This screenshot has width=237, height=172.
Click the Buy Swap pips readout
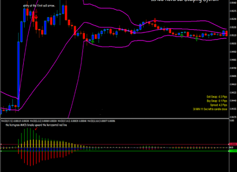[217, 101]
